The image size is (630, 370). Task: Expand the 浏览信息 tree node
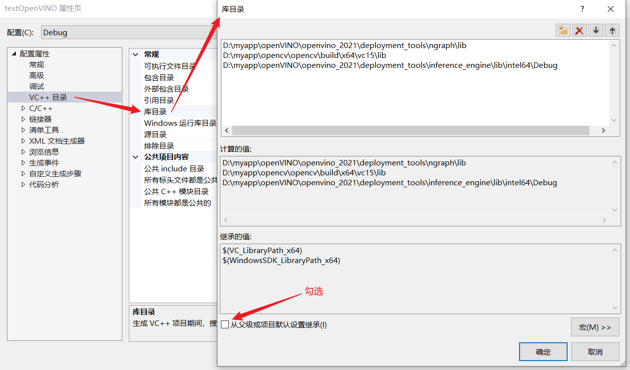tap(23, 152)
